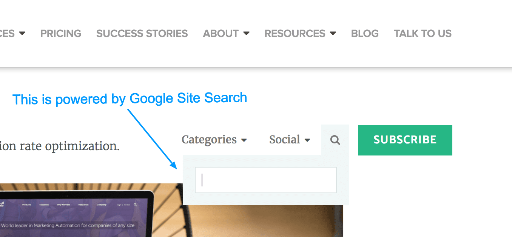Expand the partially visible CES menu caret
512x237 pixels.
22,33
